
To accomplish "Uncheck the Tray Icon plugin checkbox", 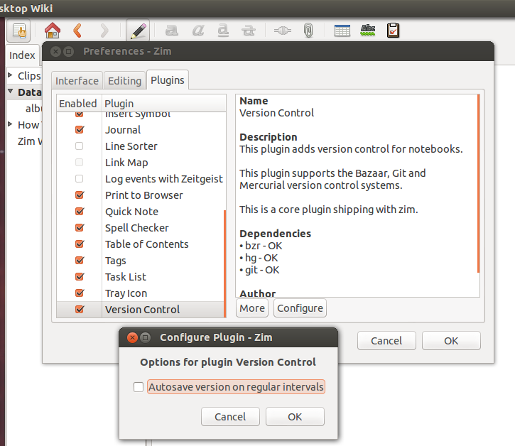I will coord(80,293).
